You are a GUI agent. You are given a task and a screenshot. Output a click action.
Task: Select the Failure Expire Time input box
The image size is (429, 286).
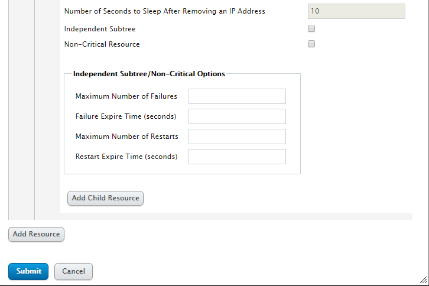pyautogui.click(x=237, y=116)
